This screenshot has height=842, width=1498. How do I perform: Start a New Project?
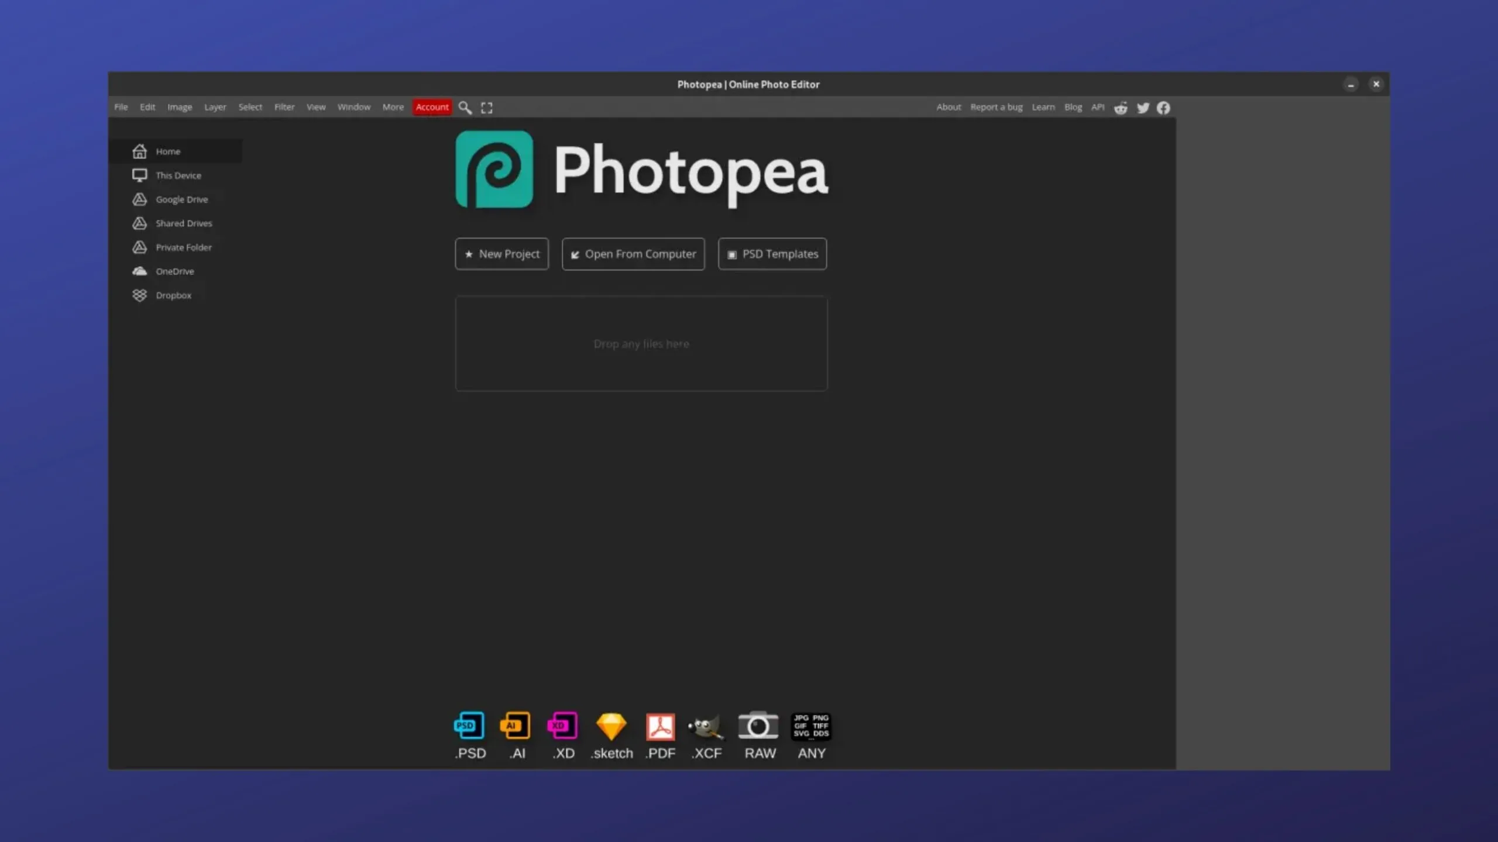pyautogui.click(x=502, y=254)
